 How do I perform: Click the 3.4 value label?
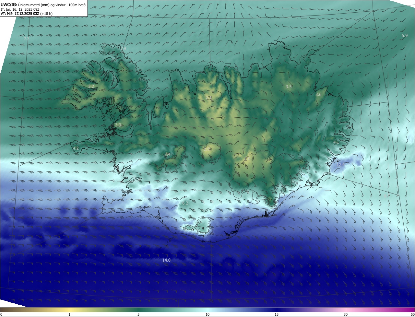tap(167, 154)
